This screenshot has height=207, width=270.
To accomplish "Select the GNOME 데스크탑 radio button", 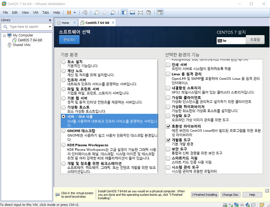I will click(x=63, y=131).
